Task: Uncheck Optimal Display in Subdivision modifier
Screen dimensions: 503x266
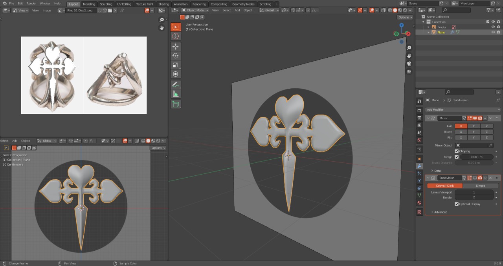Action: point(457,204)
